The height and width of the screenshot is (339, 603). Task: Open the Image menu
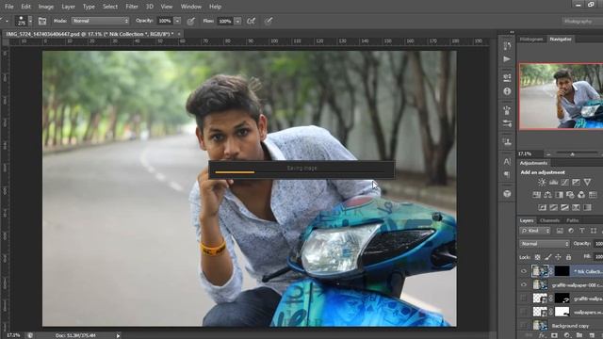[46, 7]
